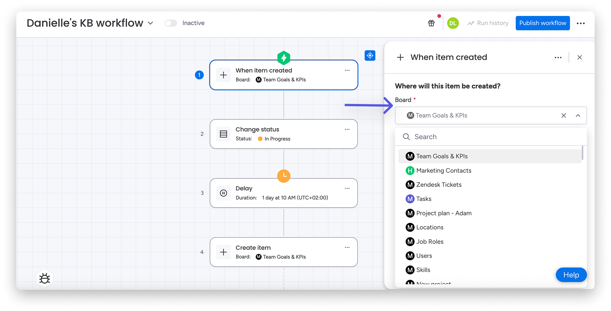Open workflow name dropdown chevron
Viewport: 611px width, 311px height.
[150, 23]
